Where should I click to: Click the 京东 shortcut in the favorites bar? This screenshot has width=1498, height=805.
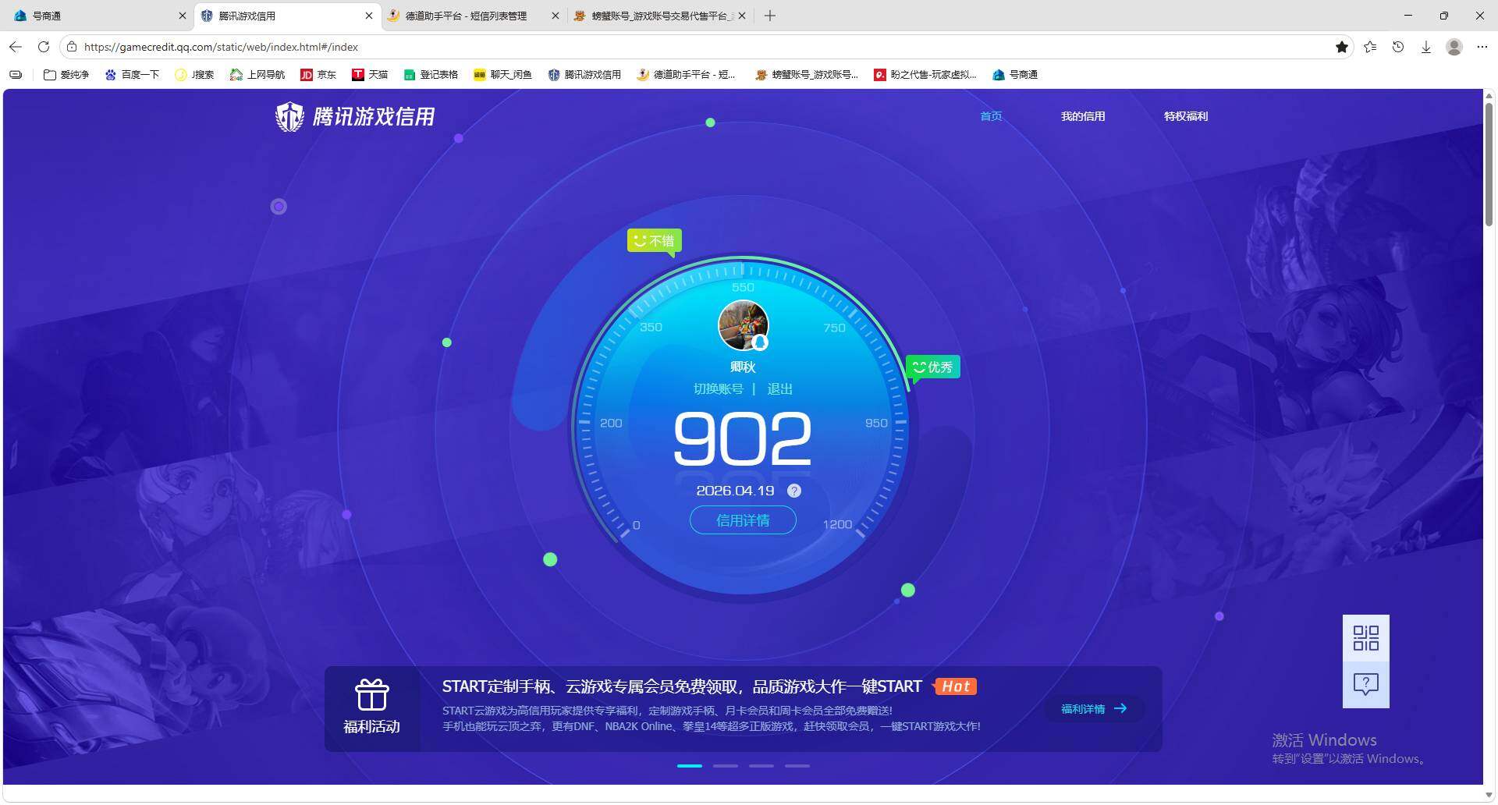318,74
